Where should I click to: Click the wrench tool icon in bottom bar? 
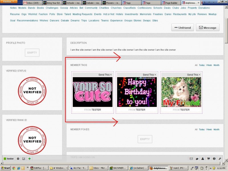(220, 159)
